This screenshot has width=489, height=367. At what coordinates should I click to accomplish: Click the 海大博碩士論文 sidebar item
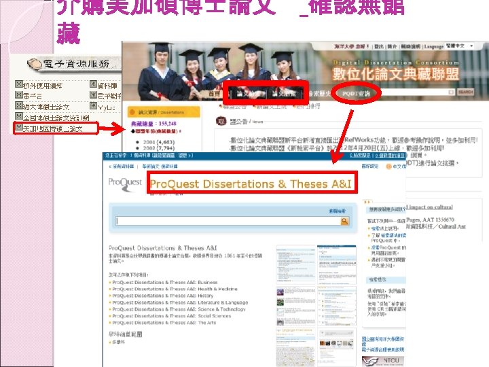[x=46, y=107]
